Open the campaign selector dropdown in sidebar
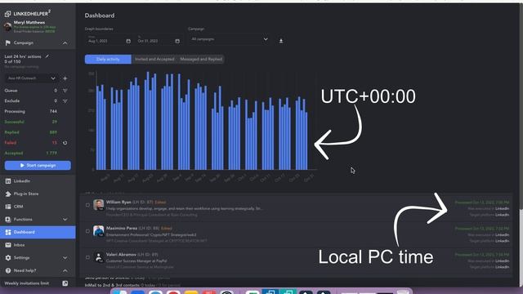 tap(32, 78)
